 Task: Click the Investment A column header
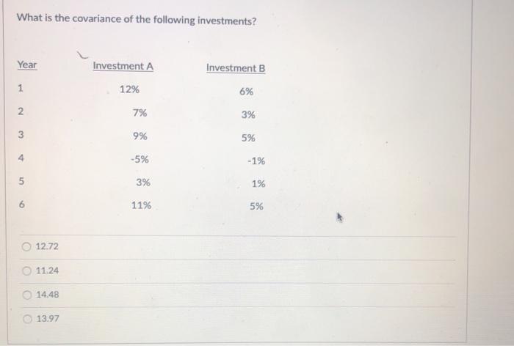click(x=123, y=66)
